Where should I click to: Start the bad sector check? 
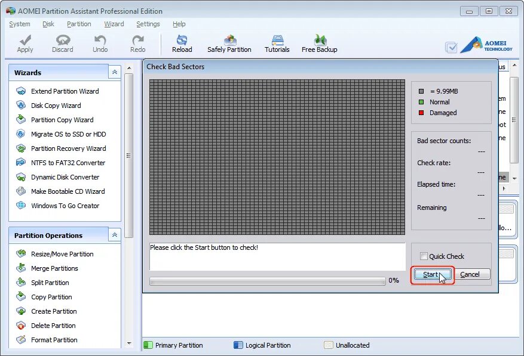tap(433, 274)
